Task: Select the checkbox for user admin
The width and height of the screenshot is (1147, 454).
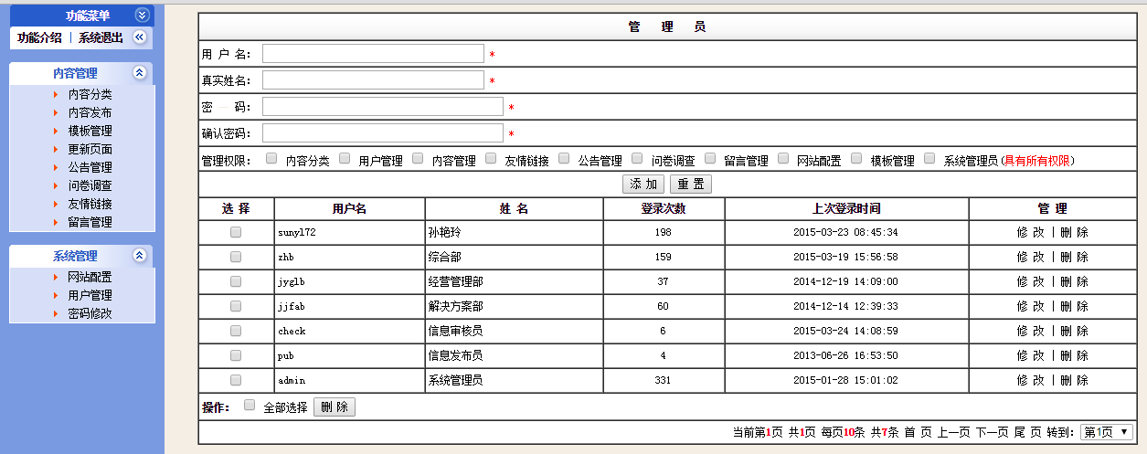Action: click(x=236, y=380)
